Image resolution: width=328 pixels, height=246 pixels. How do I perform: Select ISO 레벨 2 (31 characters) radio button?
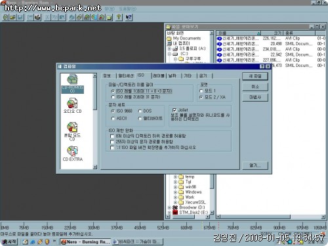pos(113,97)
